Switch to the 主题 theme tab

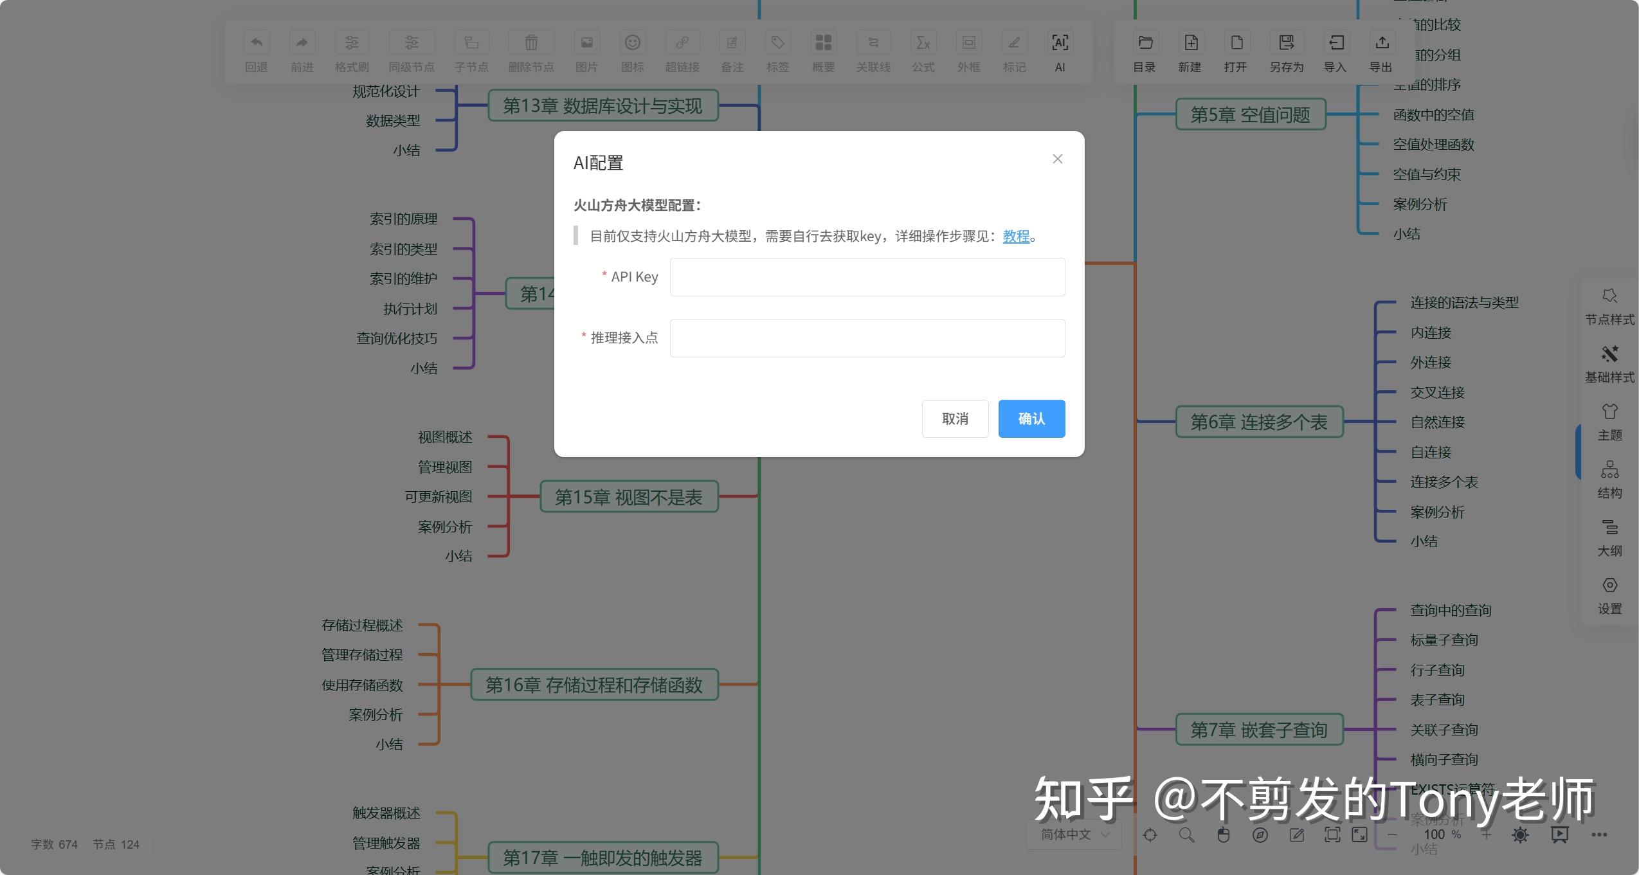pos(1609,421)
